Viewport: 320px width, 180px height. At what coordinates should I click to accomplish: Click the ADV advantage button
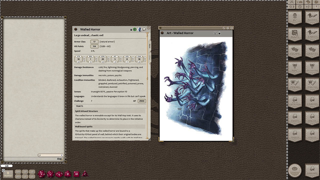18,172
